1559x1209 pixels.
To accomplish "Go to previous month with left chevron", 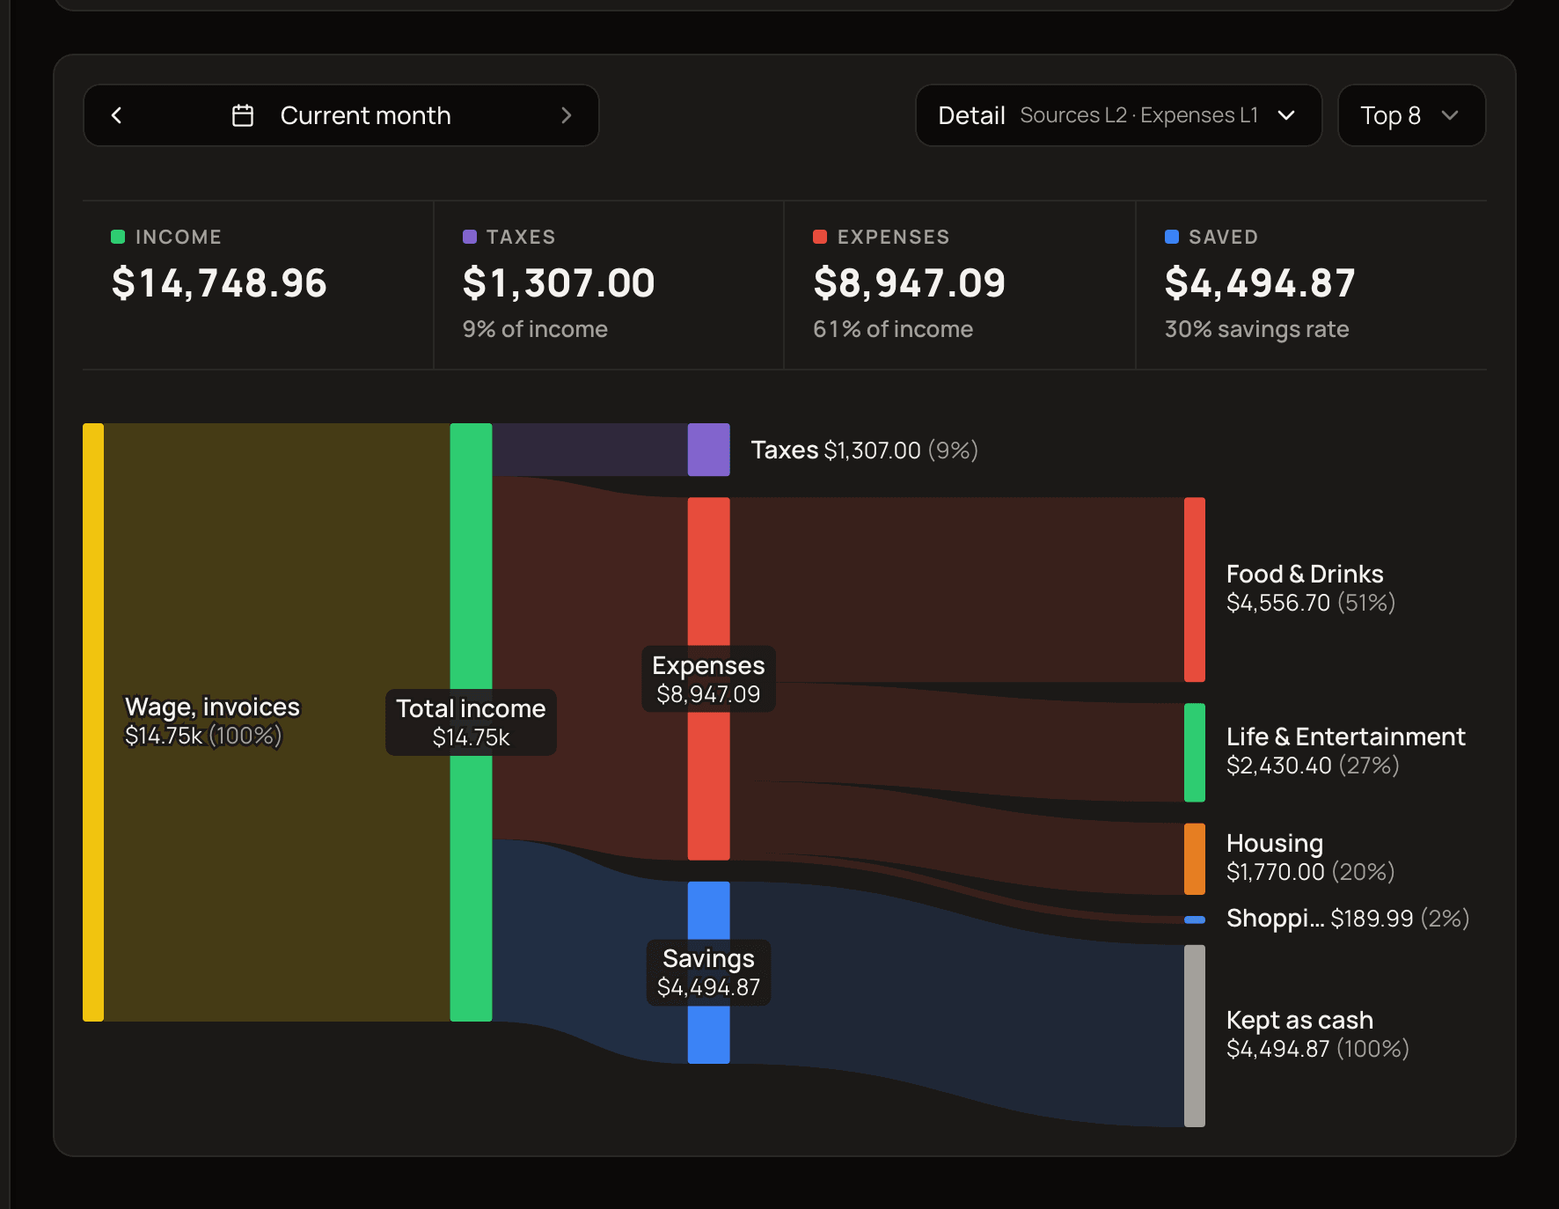I will (116, 115).
